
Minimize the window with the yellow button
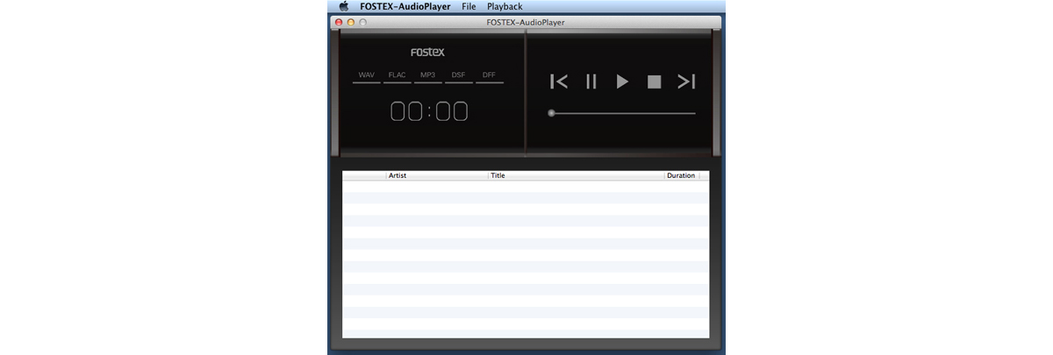(x=351, y=22)
